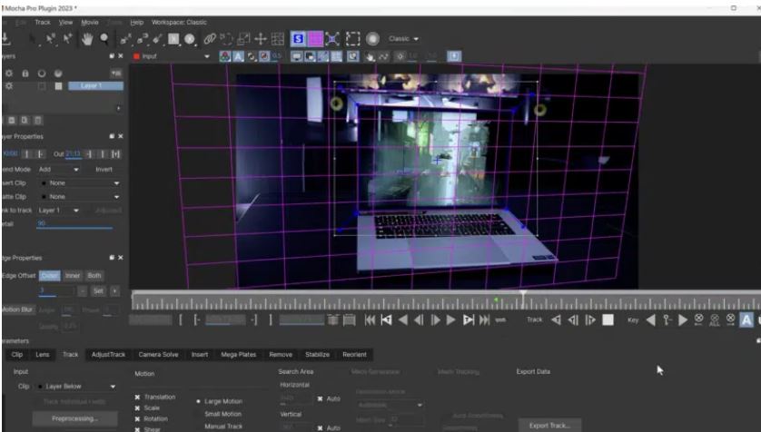Click the Add Keyframe key icon
This screenshot has height=432, width=761.
pyautogui.click(x=667, y=320)
